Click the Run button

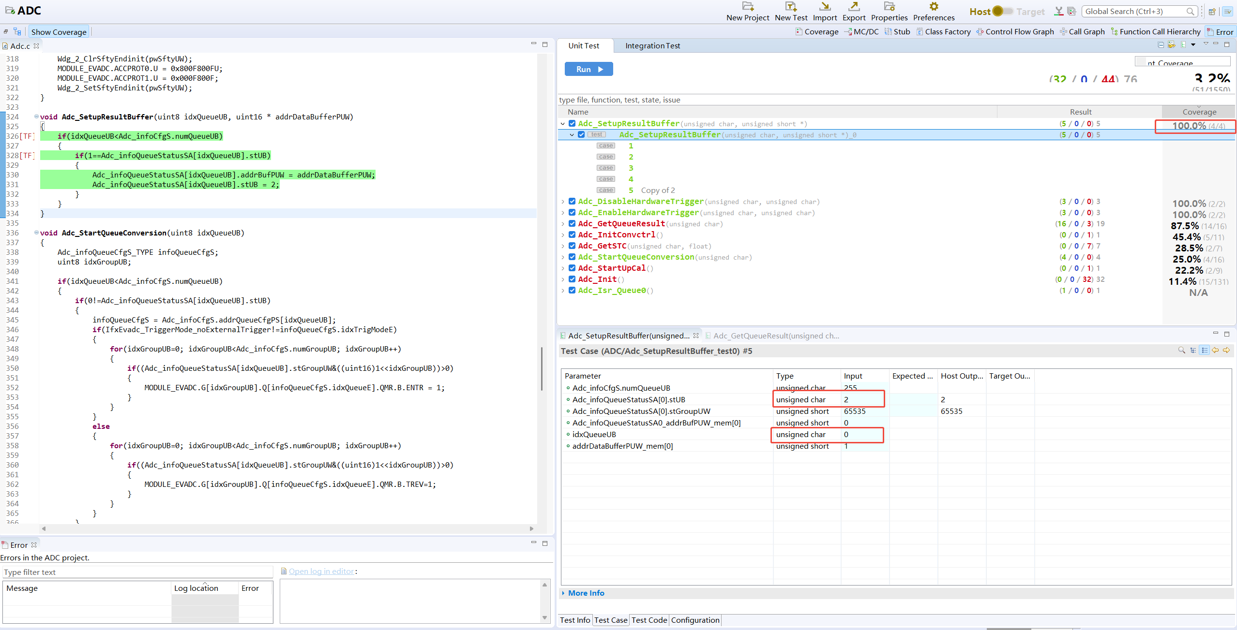click(x=588, y=69)
